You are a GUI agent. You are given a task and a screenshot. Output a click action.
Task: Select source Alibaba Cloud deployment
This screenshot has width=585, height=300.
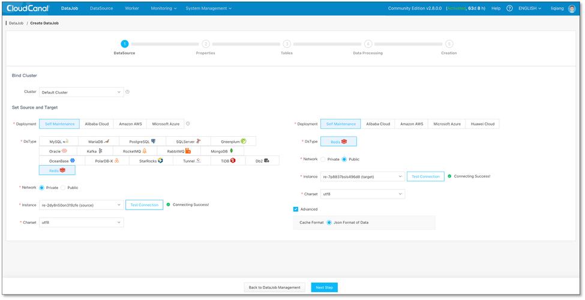tap(97, 124)
